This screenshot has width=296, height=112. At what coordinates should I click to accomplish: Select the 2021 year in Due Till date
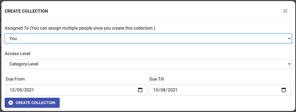(172, 90)
